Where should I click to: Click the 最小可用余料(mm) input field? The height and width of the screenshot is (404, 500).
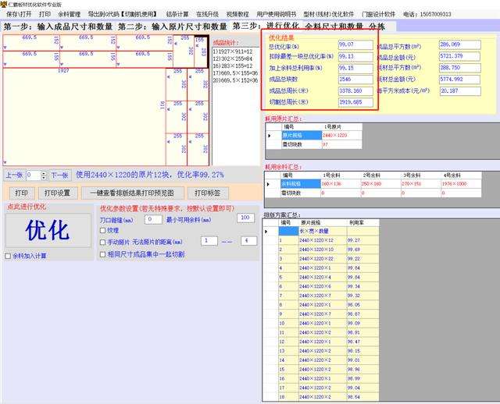(x=245, y=218)
